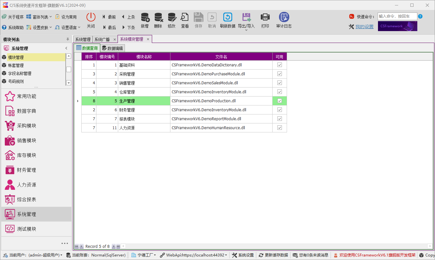The width and height of the screenshot is (435, 260).
Task: Toggle 可用 checkbox for 生产管理 row
Action: (x=280, y=101)
